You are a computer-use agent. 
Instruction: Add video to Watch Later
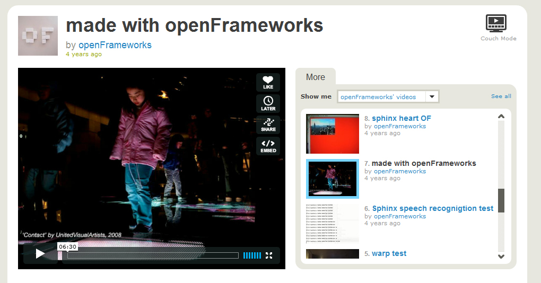click(x=268, y=103)
